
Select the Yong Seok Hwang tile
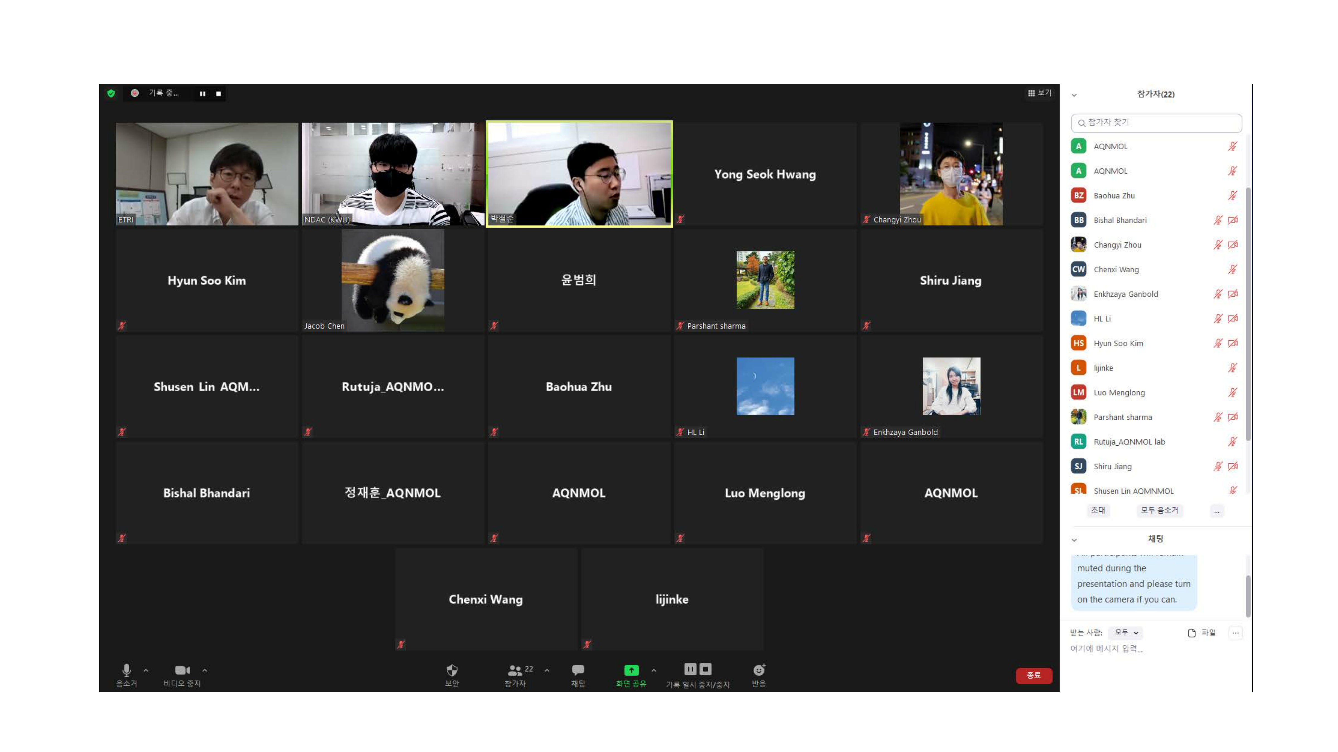click(x=765, y=174)
